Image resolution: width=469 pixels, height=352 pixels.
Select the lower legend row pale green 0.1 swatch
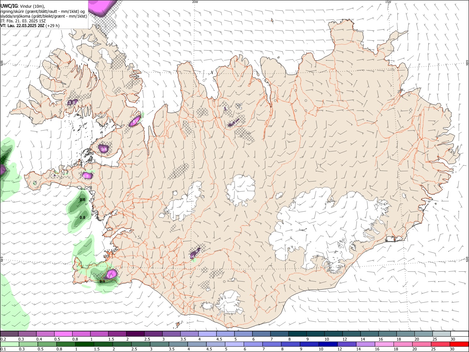click(10, 344)
